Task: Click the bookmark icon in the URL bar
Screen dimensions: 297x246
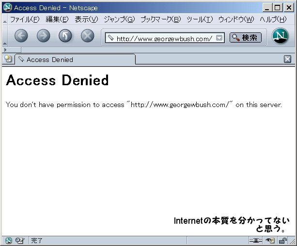Action: [110, 38]
